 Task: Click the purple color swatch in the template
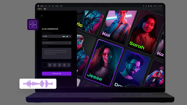coord(66,37)
